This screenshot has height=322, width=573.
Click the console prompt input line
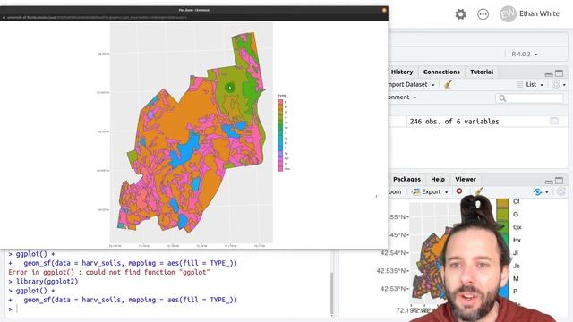click(x=168, y=309)
